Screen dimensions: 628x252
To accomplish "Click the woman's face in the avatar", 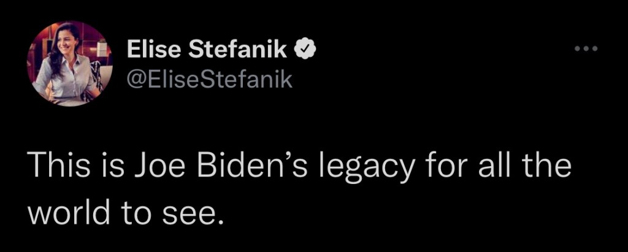I will [x=65, y=40].
